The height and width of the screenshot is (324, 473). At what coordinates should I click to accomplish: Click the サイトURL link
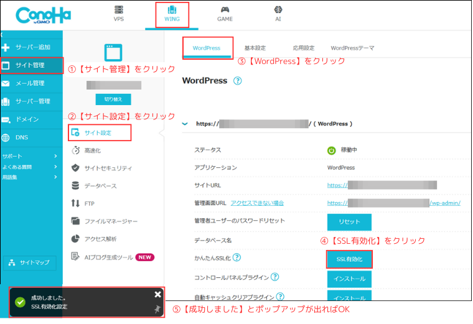pos(382,185)
